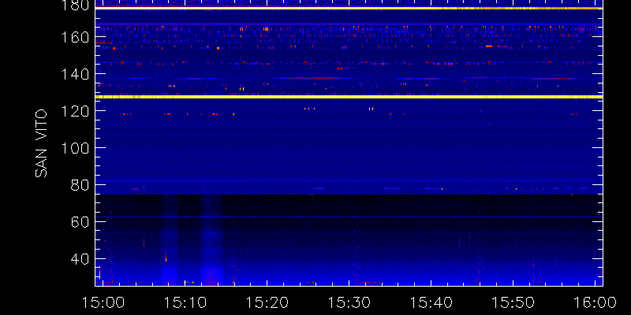This screenshot has height=315, width=631.
Task: Click the 80 frequency axis label
Action: pyautogui.click(x=80, y=185)
